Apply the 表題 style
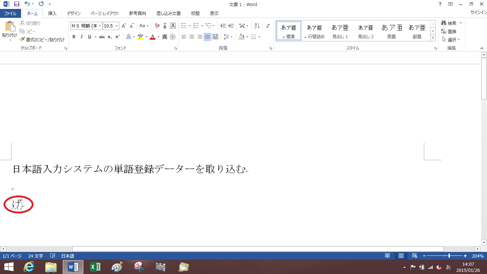Viewport: 487px width, 274px height. [391, 31]
